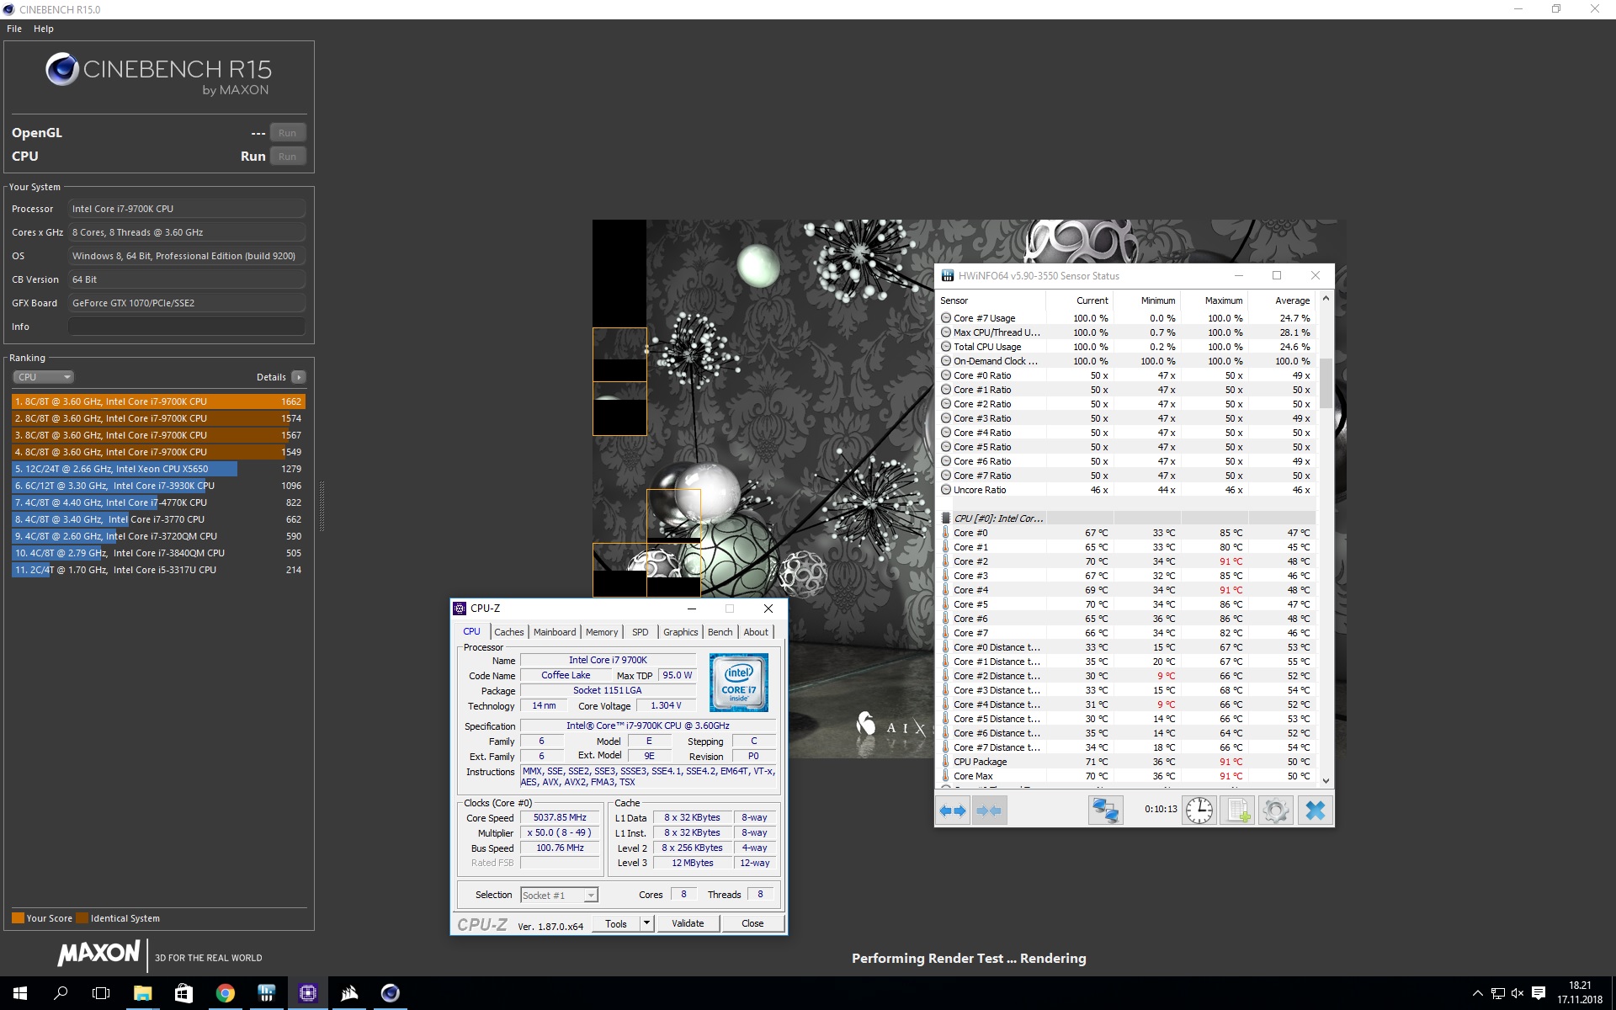Screen dimensions: 1616x1010
Task: Click the Cinebench panel splitter handle
Action: [322, 505]
